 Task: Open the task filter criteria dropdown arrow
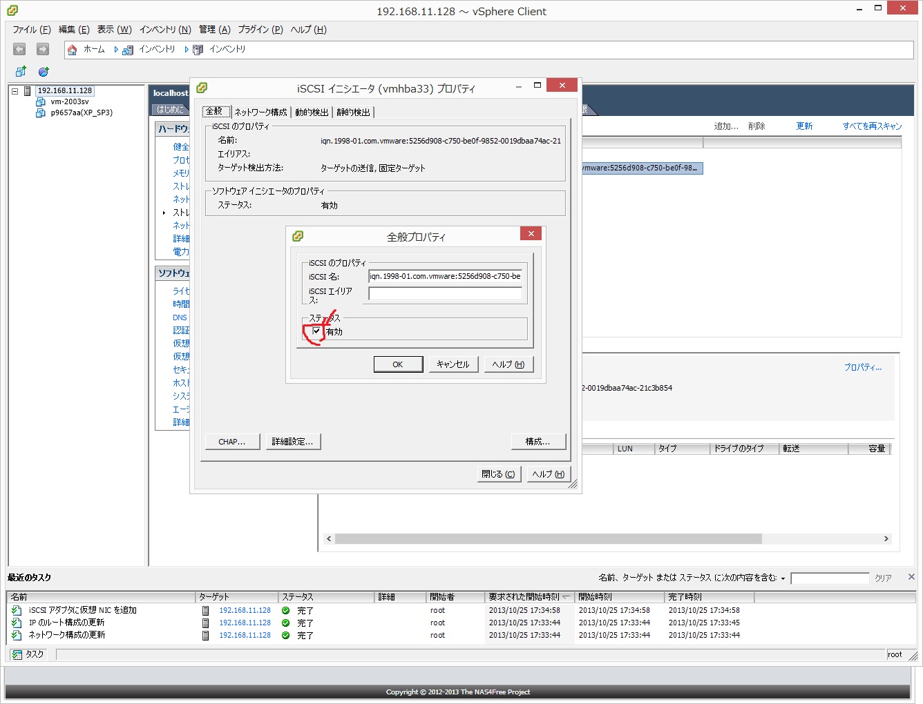tap(783, 578)
